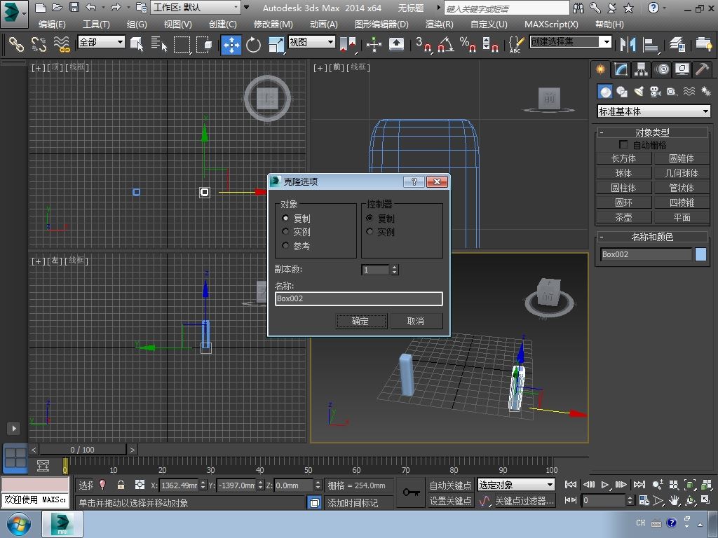Toggle Window/Crossing selection mode
The height and width of the screenshot is (538, 718).
[x=204, y=44]
